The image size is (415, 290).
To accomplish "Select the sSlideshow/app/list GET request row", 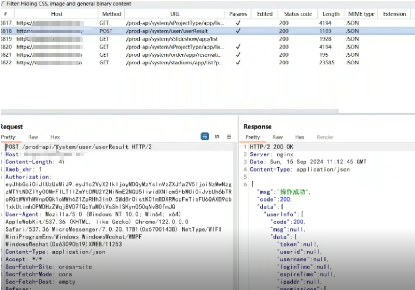I will tap(176, 39).
